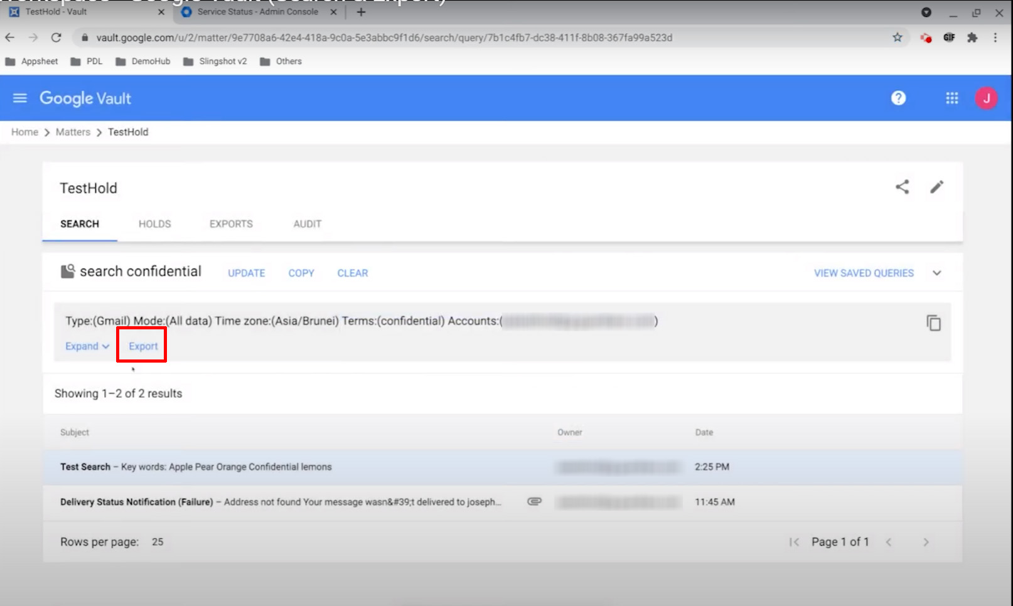Switch to the HOLDS tab
The image size is (1013, 606).
(x=154, y=224)
